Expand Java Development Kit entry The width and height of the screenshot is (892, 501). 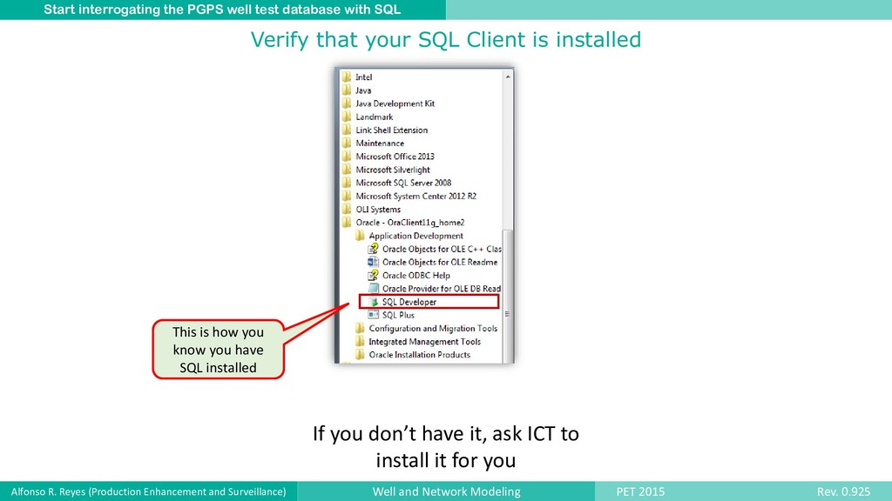(395, 104)
